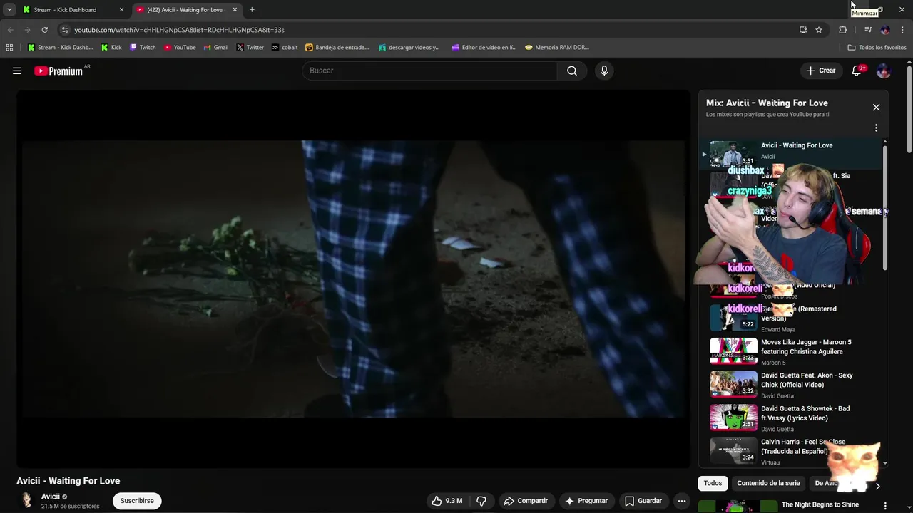
Task: Open the YouTube guide hamburger menu
Action: pos(17,71)
